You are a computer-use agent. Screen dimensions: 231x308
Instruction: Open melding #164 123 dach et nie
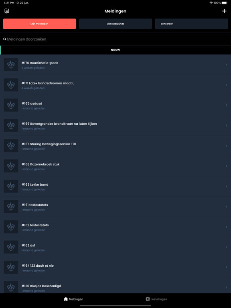pos(115,267)
